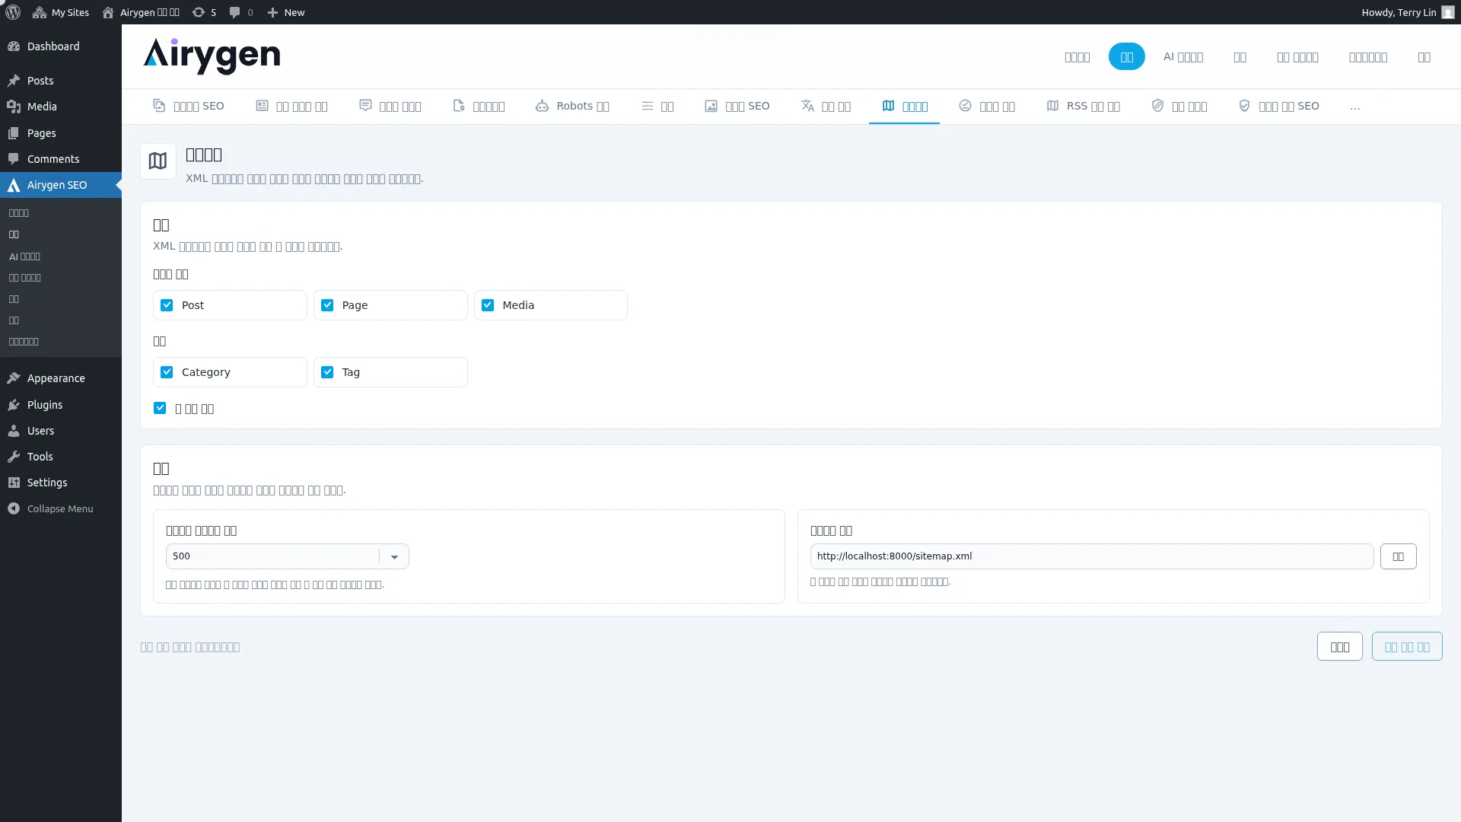Click the white outlined button at bottom right
The width and height of the screenshot is (1461, 822).
pyautogui.click(x=1340, y=647)
